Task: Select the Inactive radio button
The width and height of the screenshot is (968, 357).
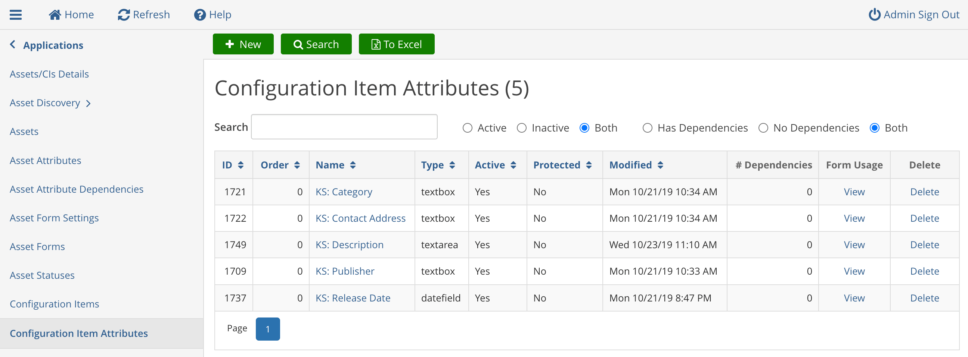Action: point(522,128)
